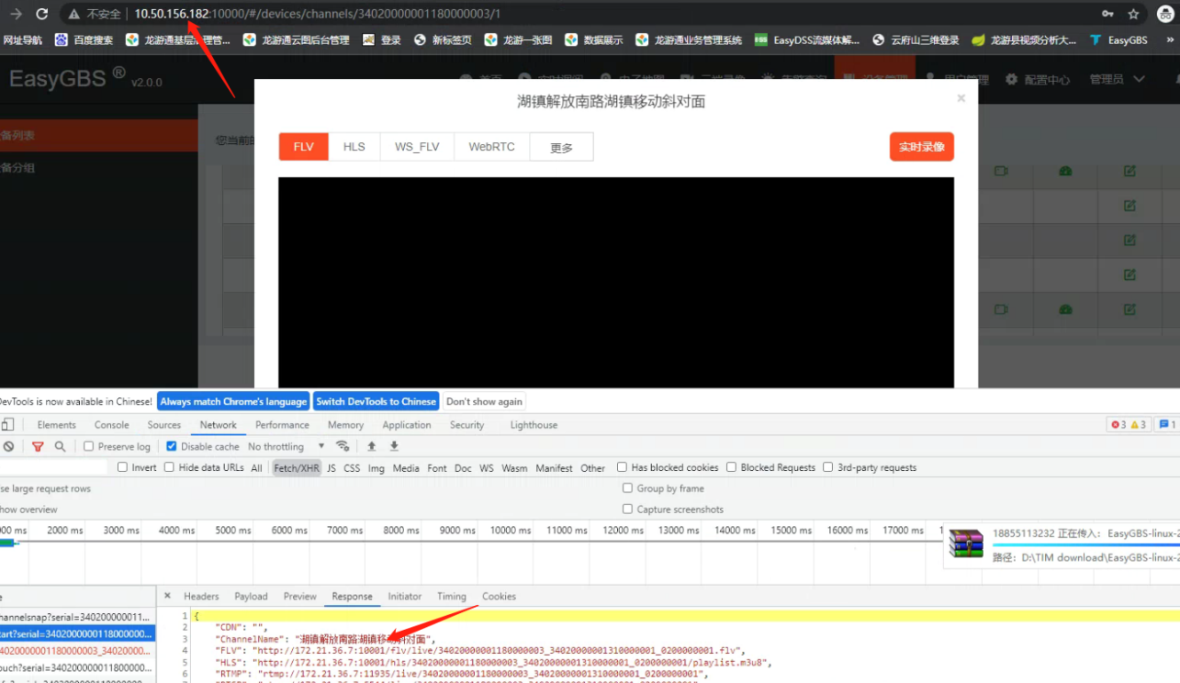Check the Has blocked cookies checkbox
Screen dimensions: 1180x683
pyautogui.click(x=623, y=467)
